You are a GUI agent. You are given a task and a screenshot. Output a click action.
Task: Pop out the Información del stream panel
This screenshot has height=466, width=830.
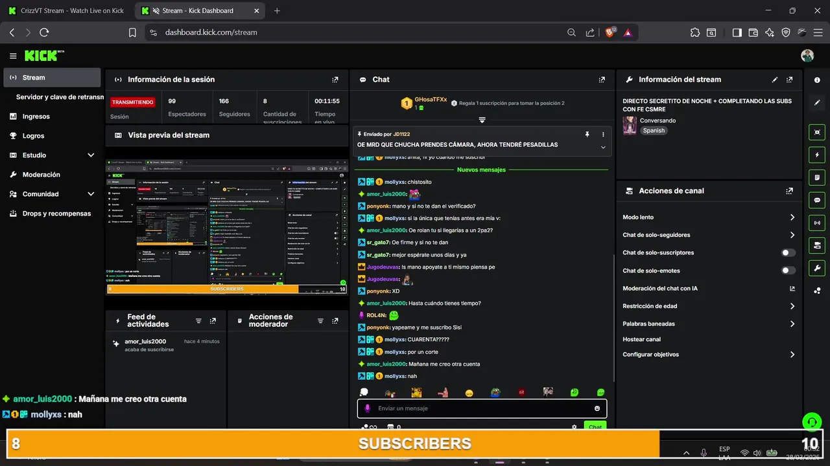coord(789,80)
